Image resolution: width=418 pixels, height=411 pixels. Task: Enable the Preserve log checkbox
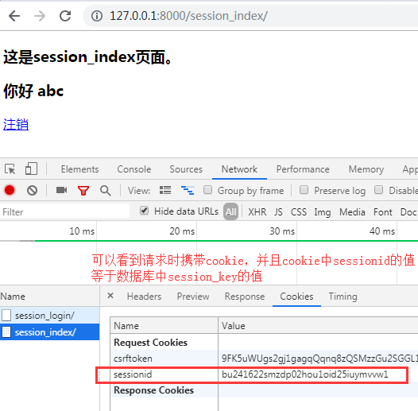click(x=304, y=190)
